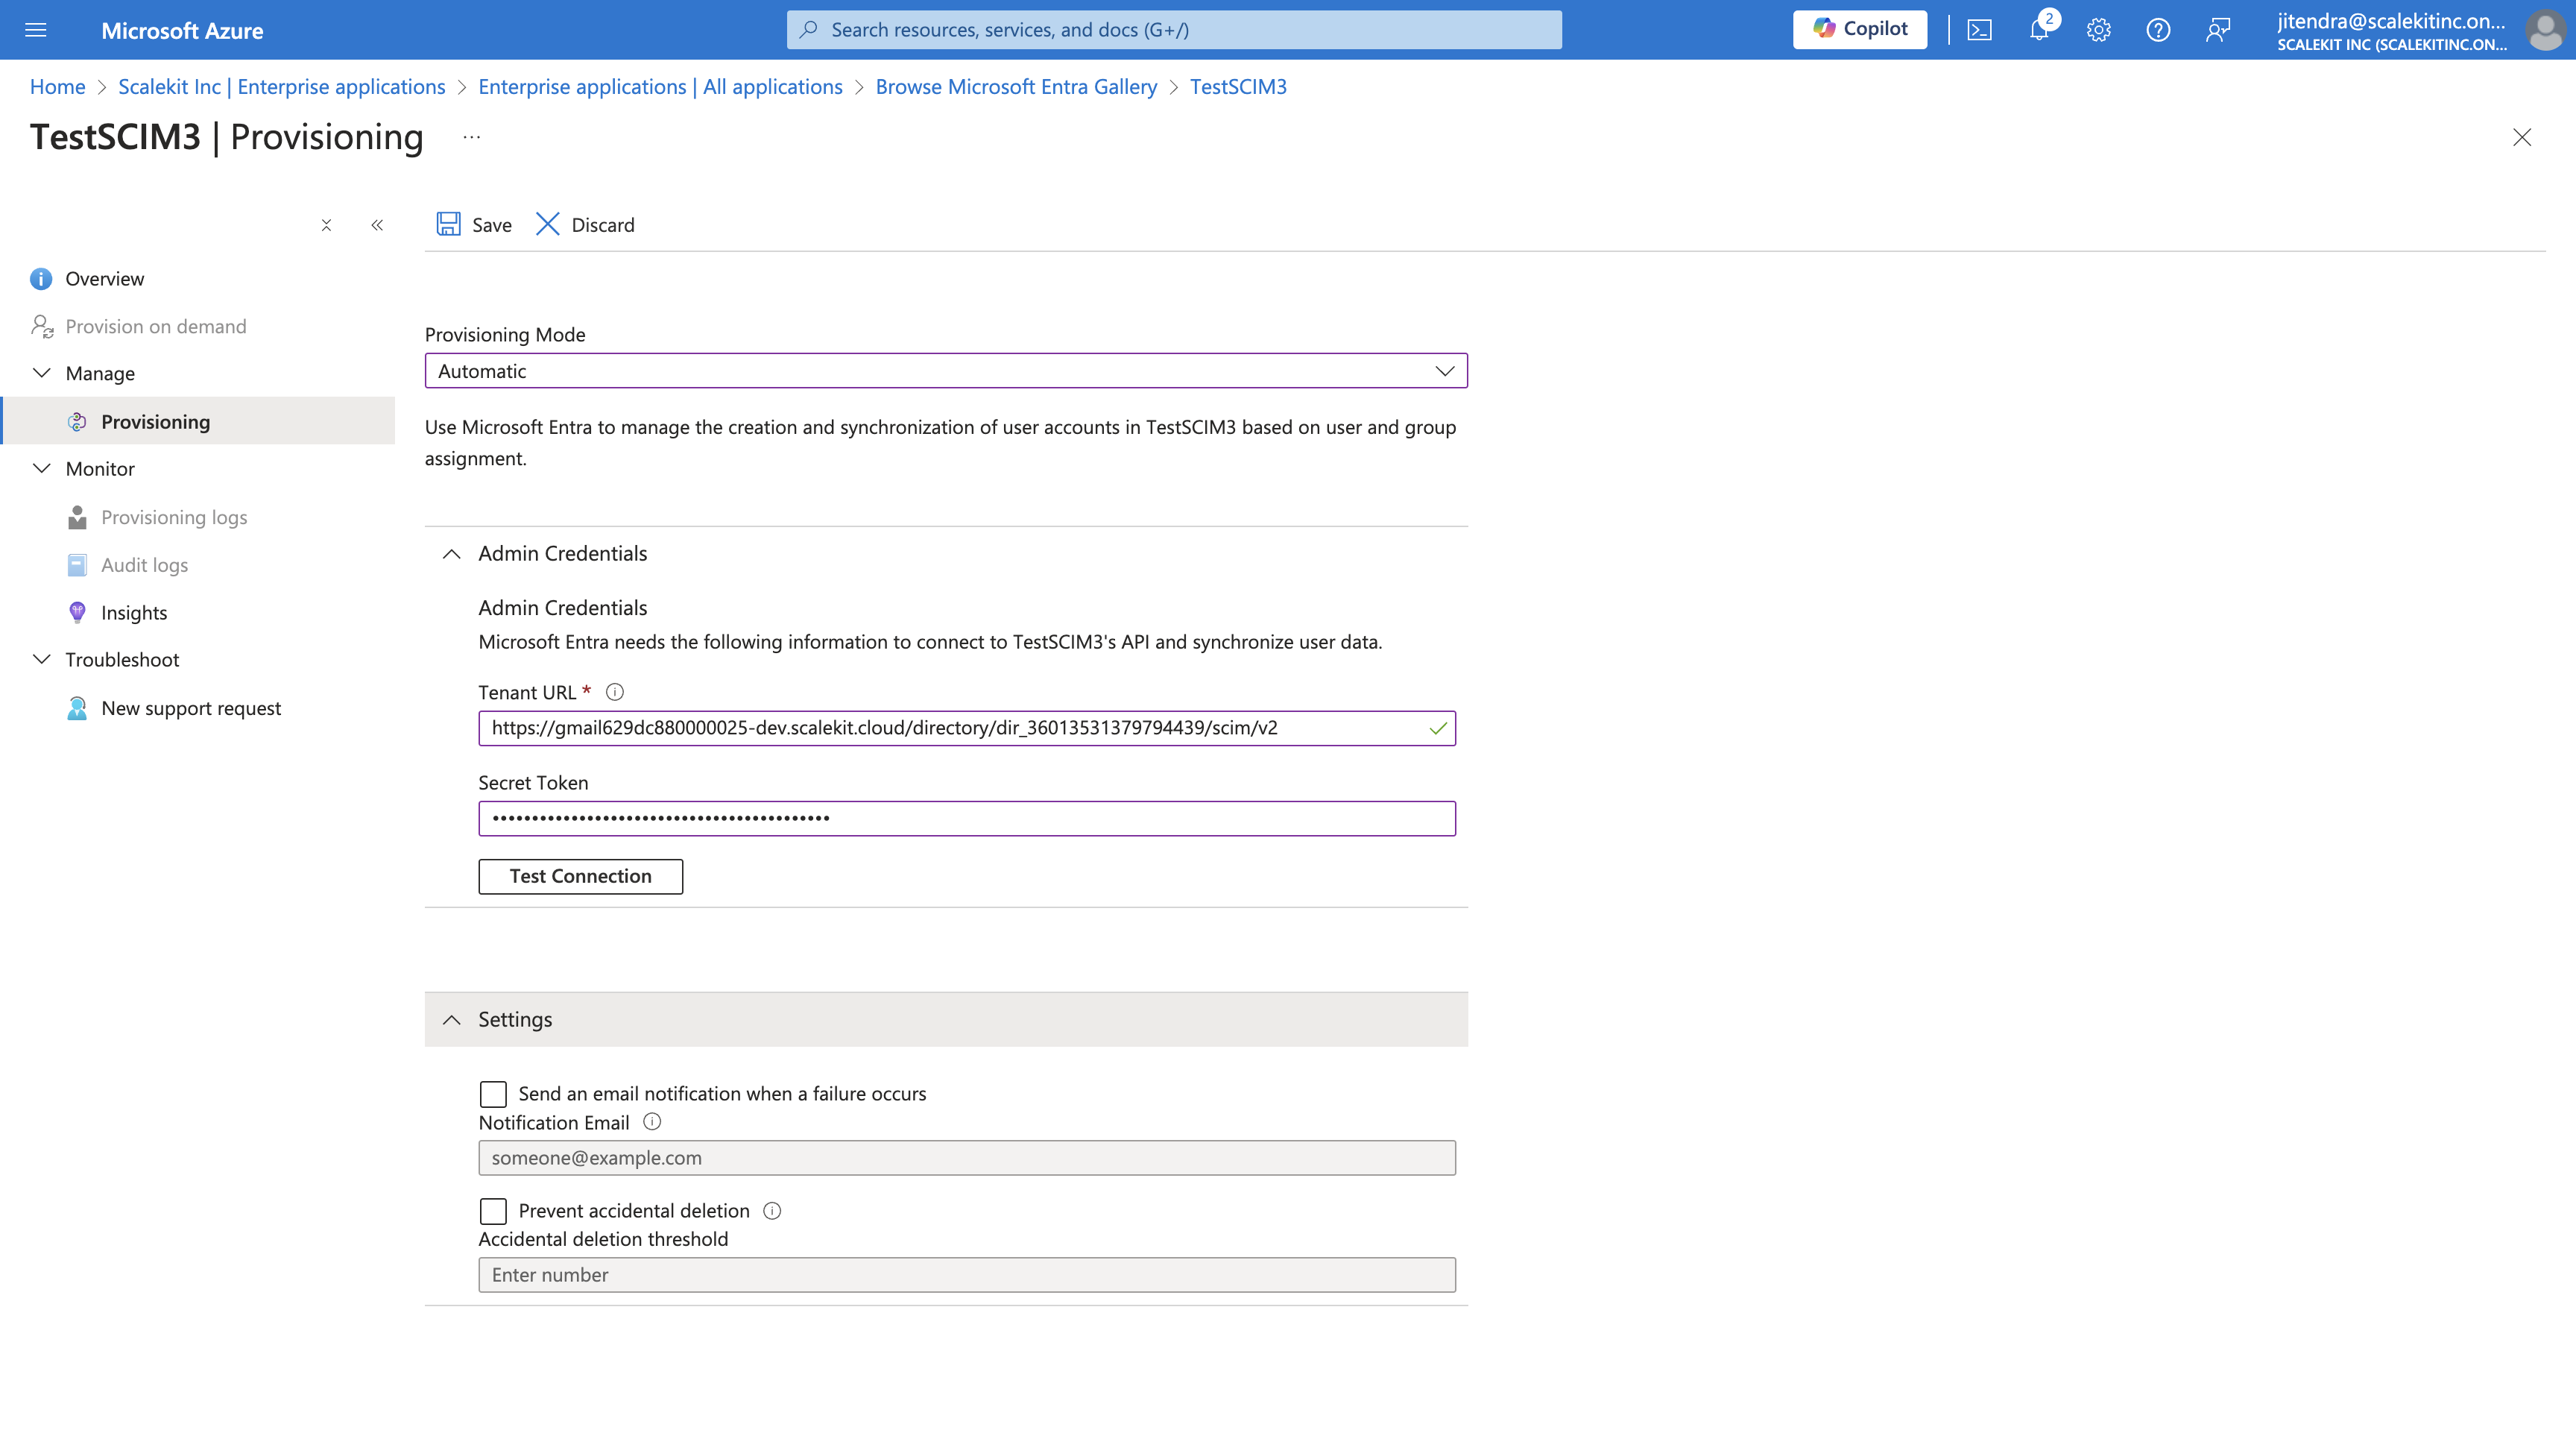Click the Microsoft Azure logo text

tap(182, 31)
